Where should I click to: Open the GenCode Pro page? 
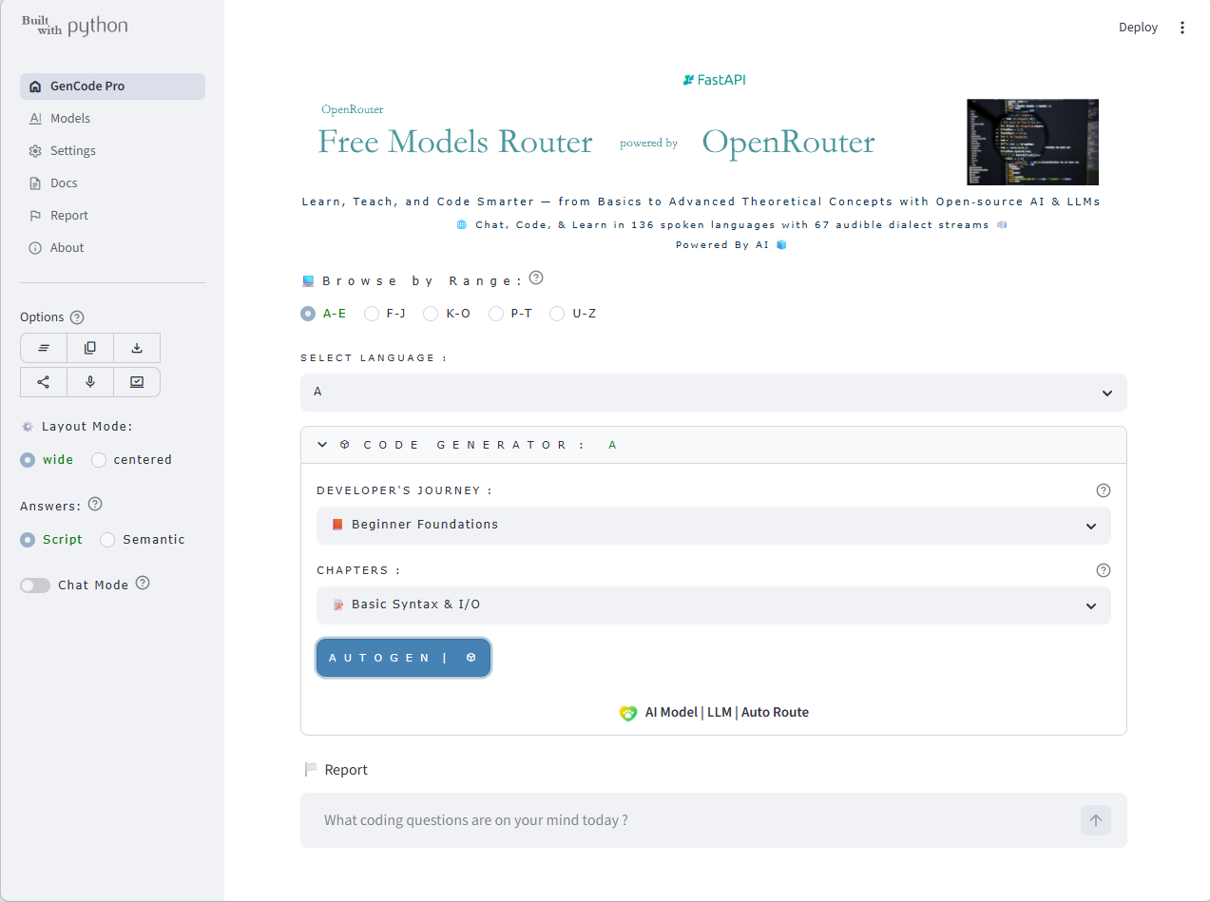(112, 86)
